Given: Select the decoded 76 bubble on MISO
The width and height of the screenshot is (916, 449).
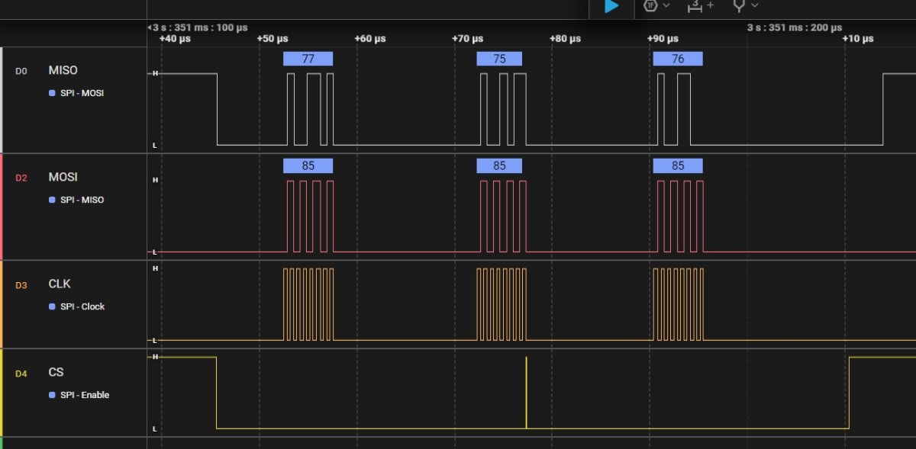Looking at the screenshot, I should tap(678, 59).
